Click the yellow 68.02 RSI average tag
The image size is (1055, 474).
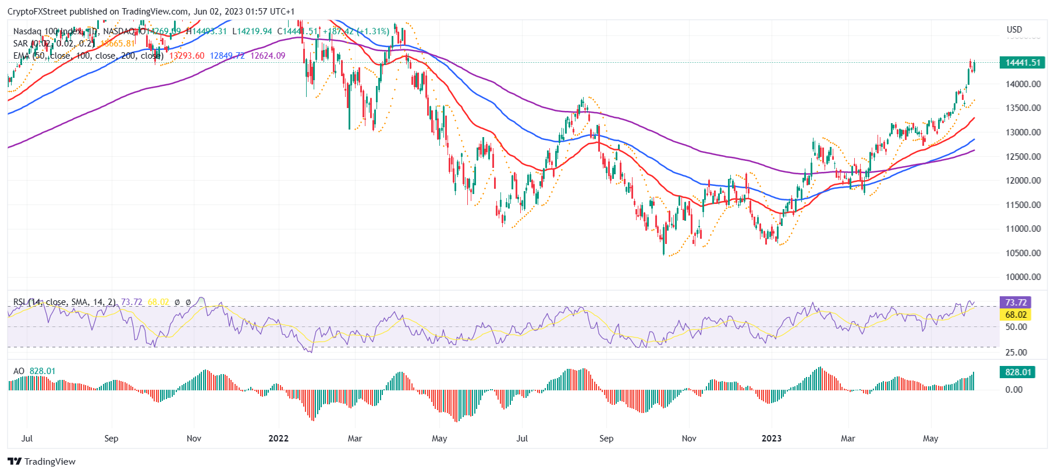(1015, 315)
